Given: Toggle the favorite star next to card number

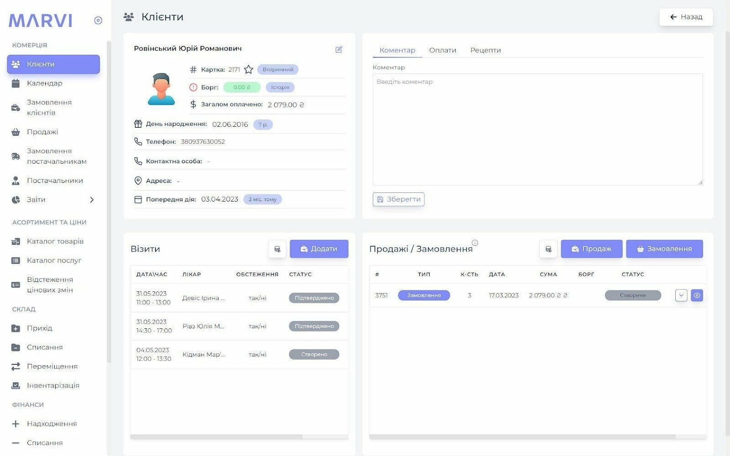Looking at the screenshot, I should 248,69.
